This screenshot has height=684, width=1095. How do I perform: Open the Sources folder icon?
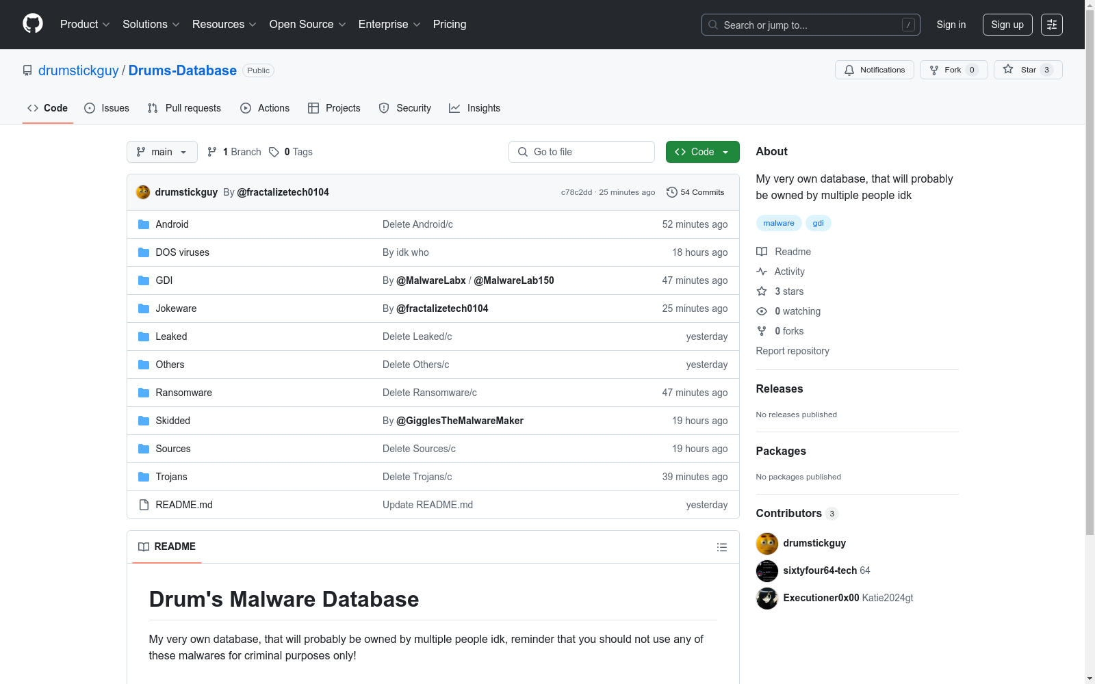point(144,449)
